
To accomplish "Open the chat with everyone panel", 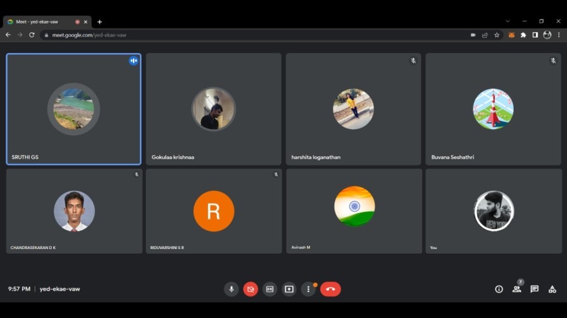I will [x=534, y=289].
